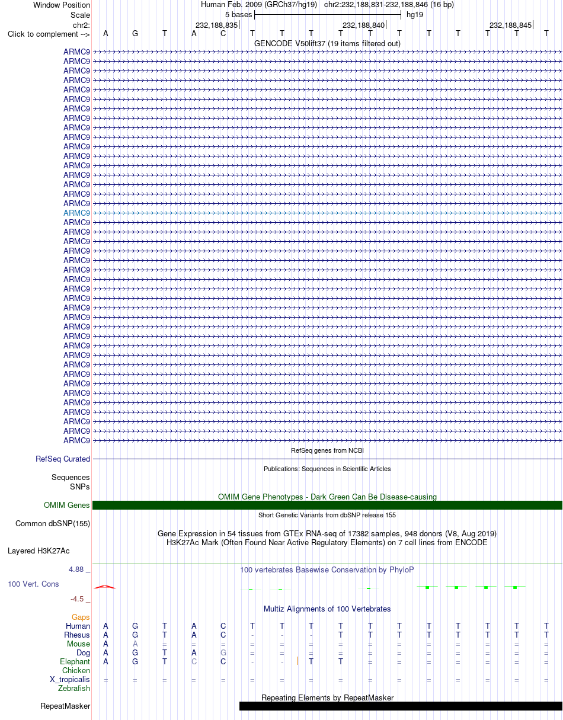The height and width of the screenshot is (720, 563).
Task: Click the grey C mismatch in Elephant row
Action: click(194, 661)
